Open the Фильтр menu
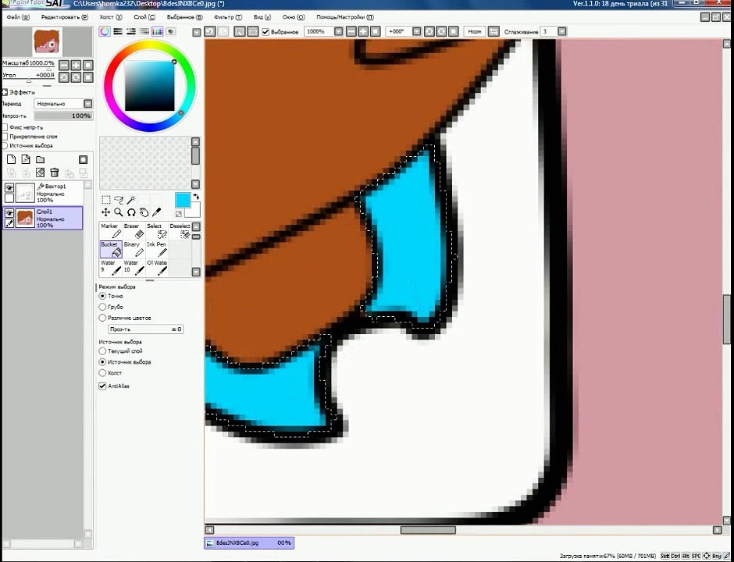This screenshot has width=734, height=562. 228,17
